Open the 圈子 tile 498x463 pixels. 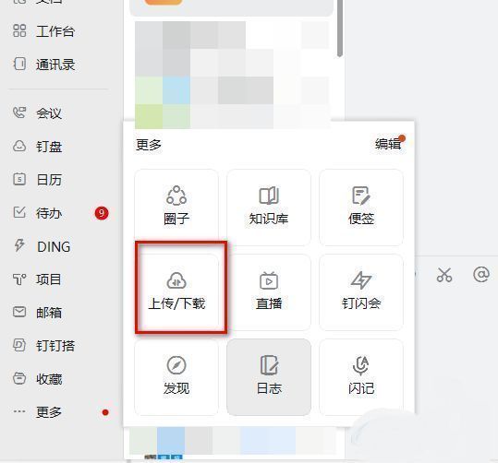[176, 207]
